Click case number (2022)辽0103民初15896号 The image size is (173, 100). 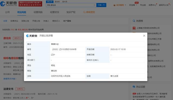click(x=64, y=49)
